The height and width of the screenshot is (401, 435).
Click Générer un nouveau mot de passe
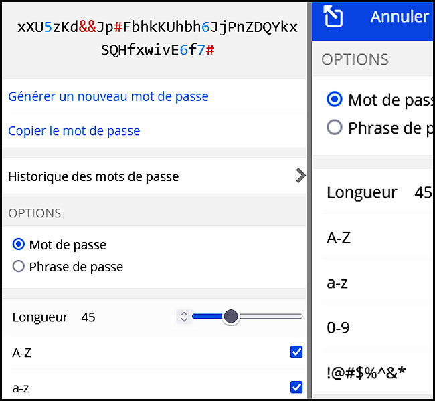108,96
